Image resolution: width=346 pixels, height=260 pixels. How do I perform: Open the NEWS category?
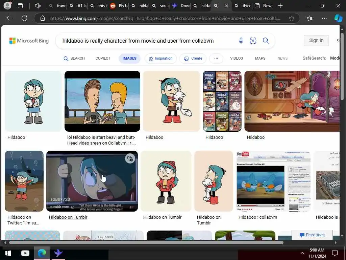[x=282, y=58]
